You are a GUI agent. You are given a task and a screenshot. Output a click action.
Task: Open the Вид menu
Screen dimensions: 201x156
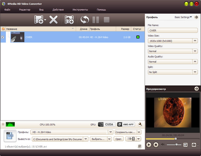pos(41,10)
